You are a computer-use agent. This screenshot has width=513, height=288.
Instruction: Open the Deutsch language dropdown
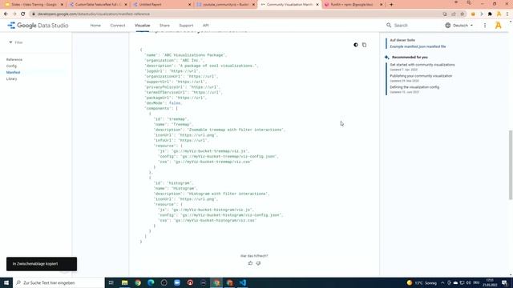(459, 25)
